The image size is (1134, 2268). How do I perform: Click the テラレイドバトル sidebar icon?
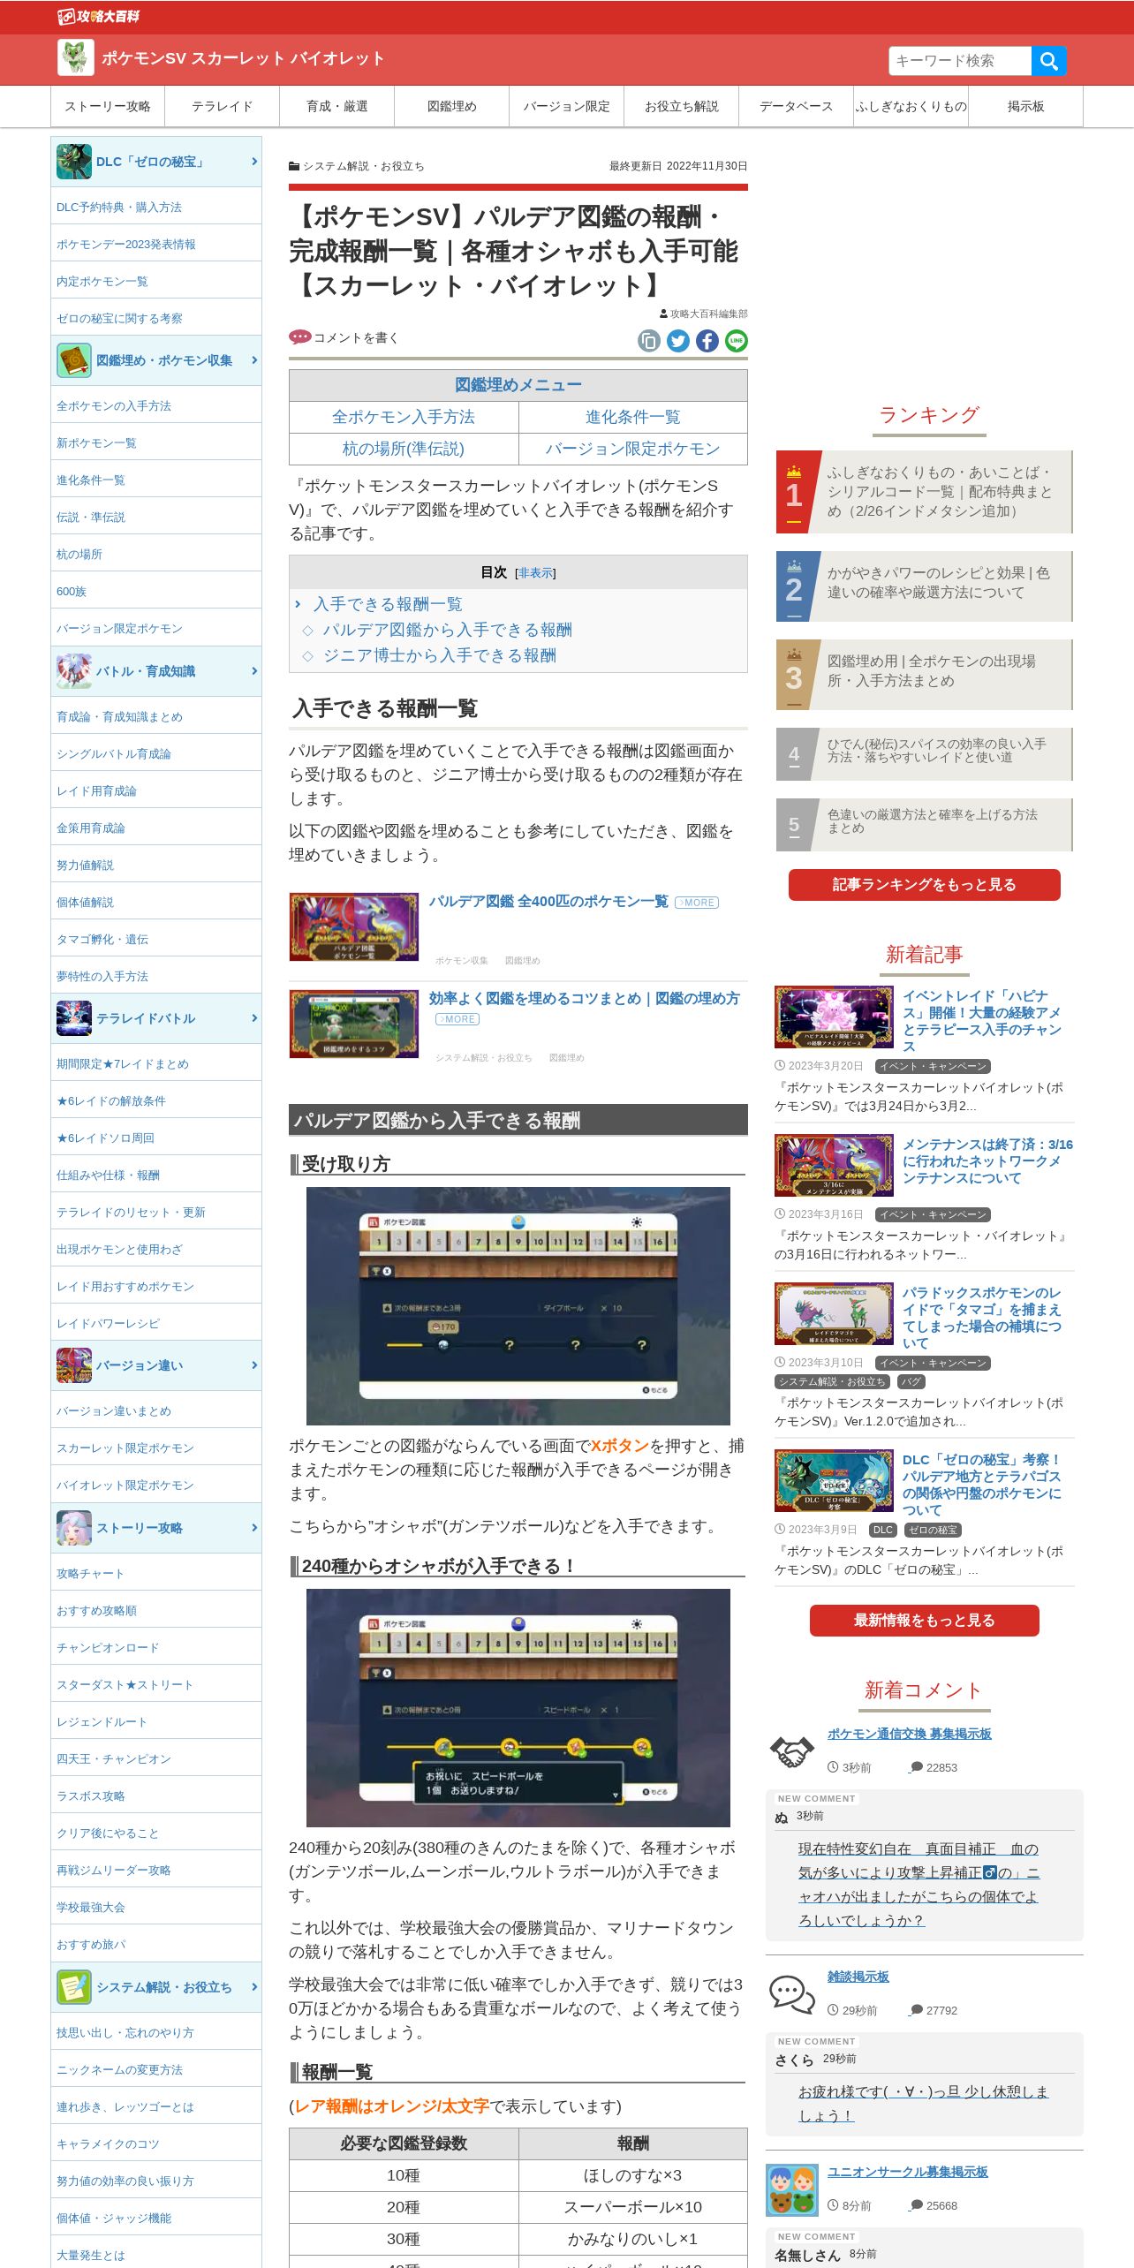[x=74, y=1018]
